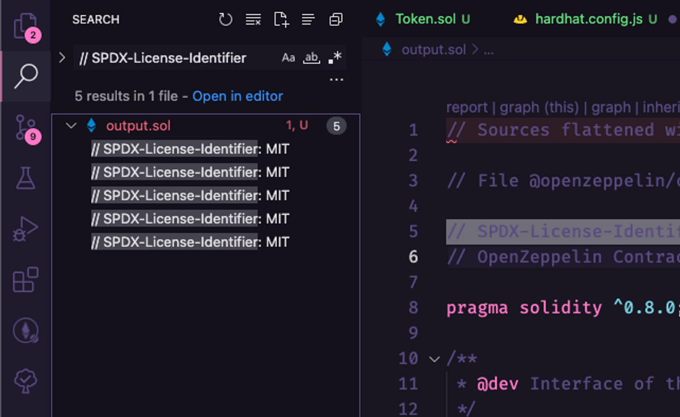
Task: Toggle Match Case in the search box
Action: [x=288, y=58]
